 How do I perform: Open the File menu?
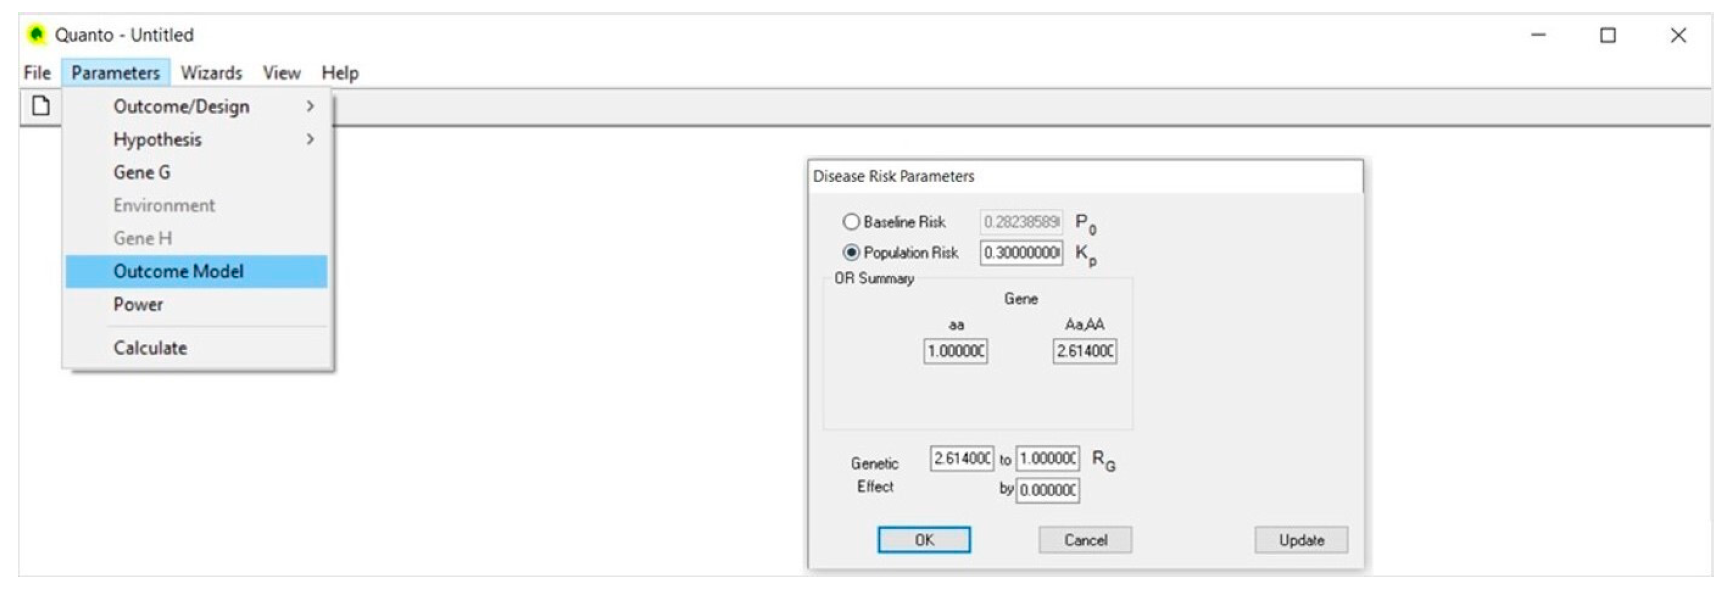pos(37,72)
